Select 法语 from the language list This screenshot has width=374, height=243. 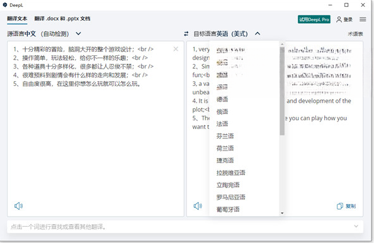pos(222,124)
